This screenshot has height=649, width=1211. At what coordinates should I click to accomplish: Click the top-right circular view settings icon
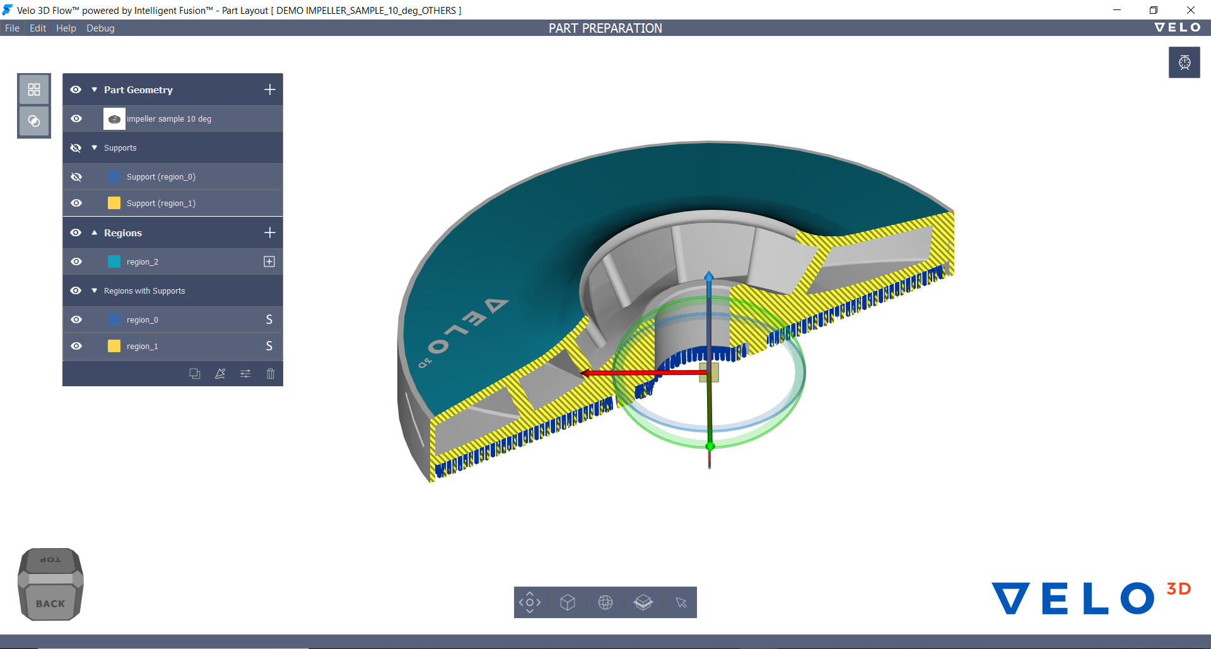[x=1185, y=62]
